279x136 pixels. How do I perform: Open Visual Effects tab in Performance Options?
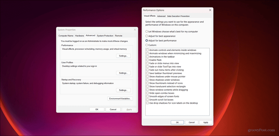click(x=150, y=16)
